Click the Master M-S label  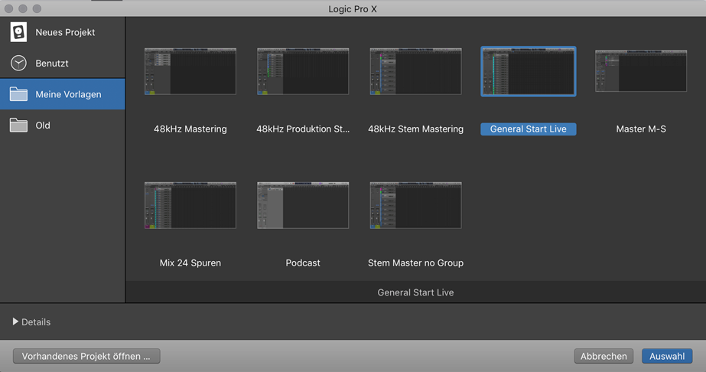point(641,129)
